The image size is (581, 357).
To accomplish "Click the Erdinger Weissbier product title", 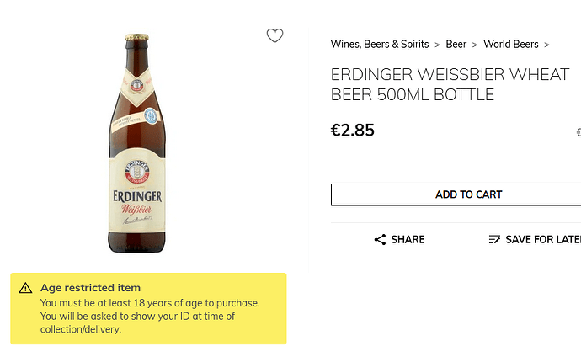I will 450,84.
